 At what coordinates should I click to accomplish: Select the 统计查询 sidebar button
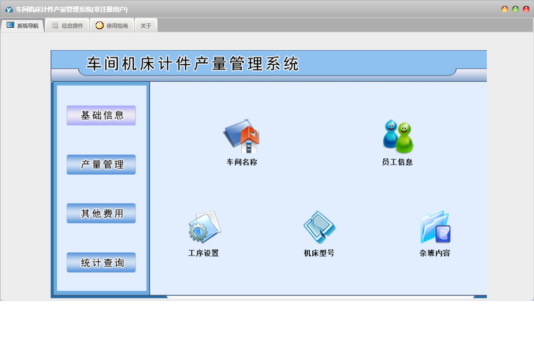[x=101, y=262]
